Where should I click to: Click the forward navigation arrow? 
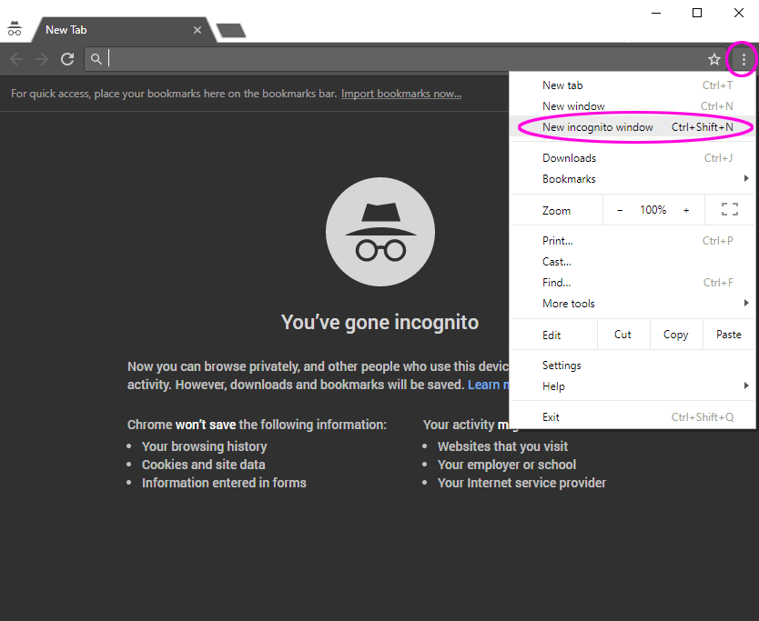[41, 59]
